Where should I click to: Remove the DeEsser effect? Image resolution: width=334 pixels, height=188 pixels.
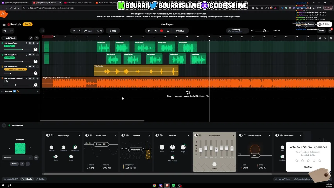coord(150,135)
